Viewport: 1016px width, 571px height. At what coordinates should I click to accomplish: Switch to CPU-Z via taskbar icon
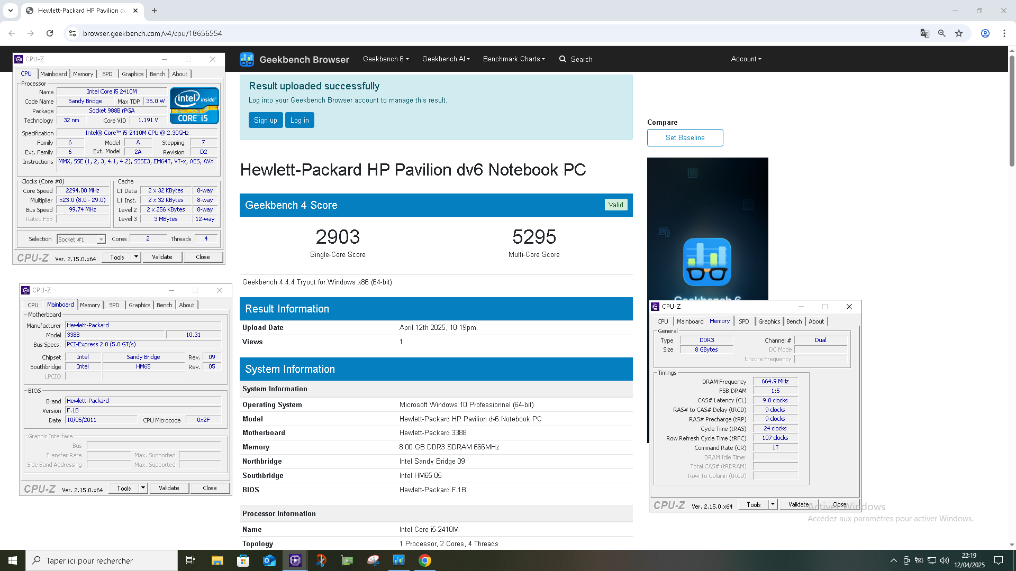tap(295, 560)
